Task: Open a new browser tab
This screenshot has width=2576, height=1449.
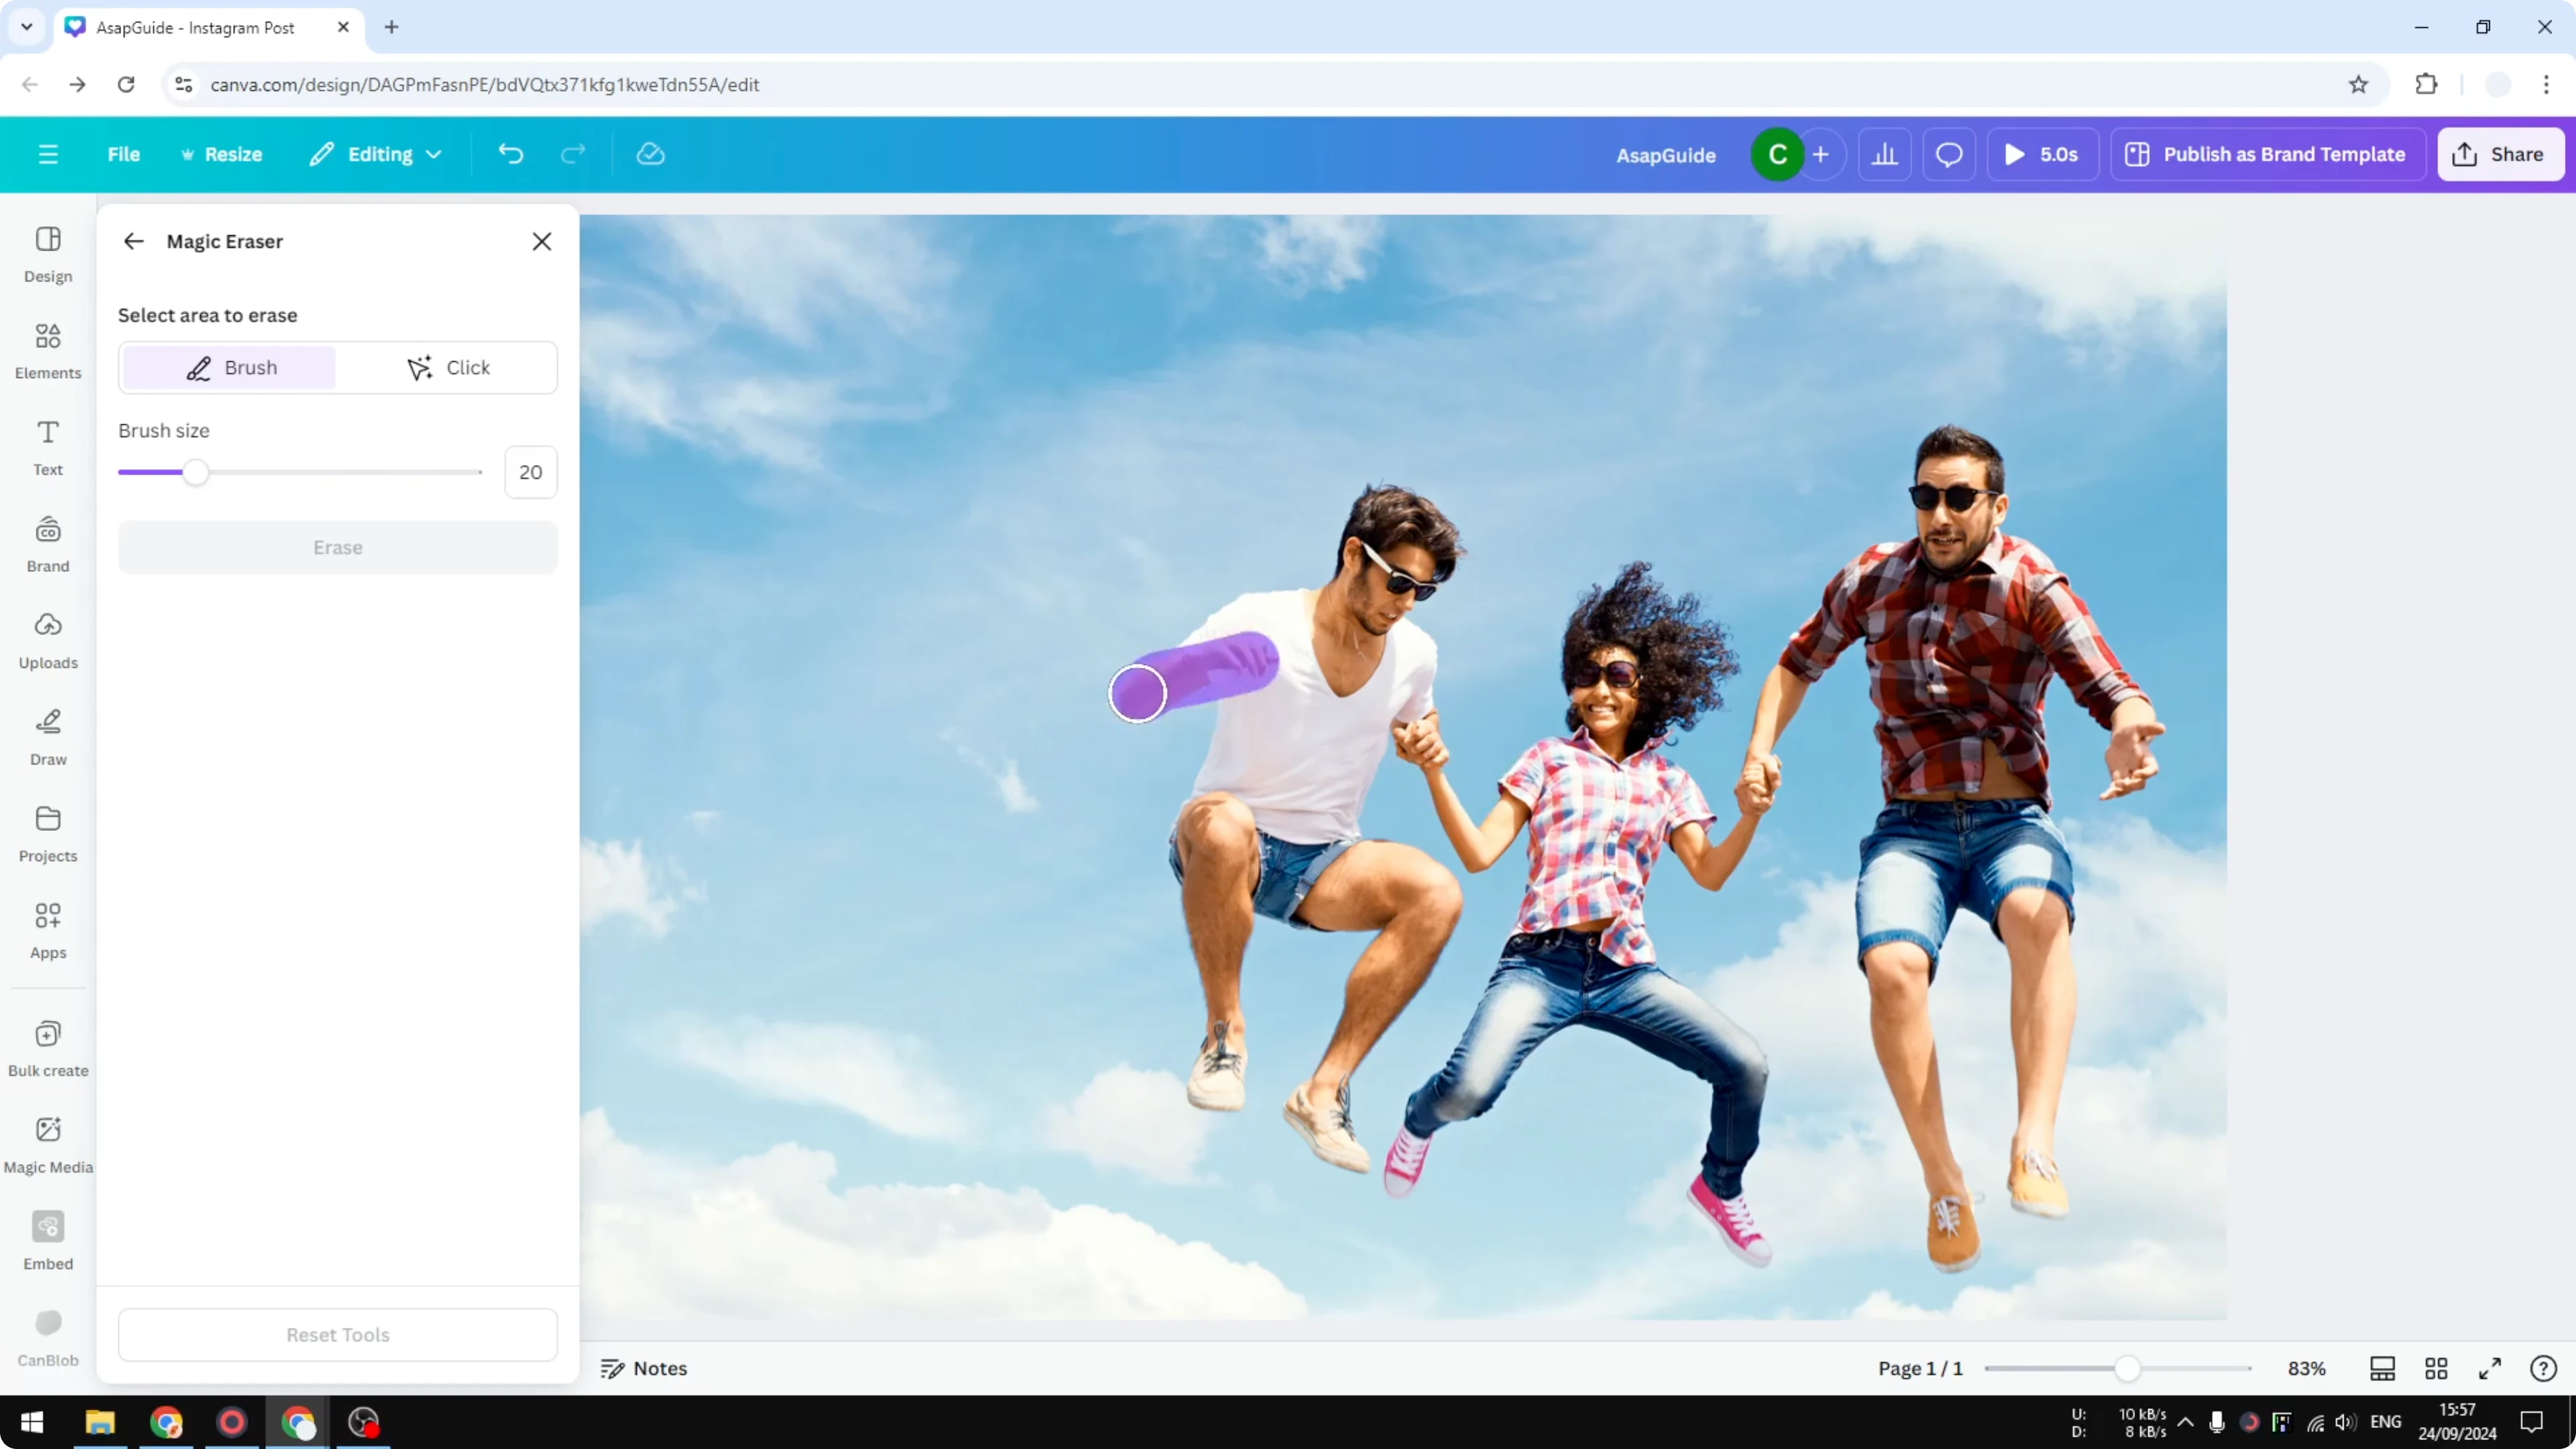Action: [392, 27]
